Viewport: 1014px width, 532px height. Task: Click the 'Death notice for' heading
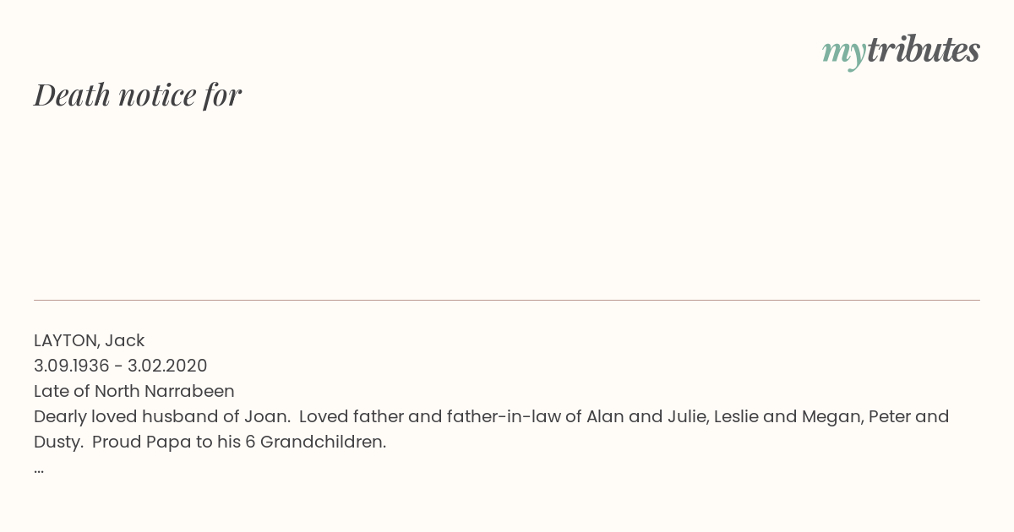138,95
